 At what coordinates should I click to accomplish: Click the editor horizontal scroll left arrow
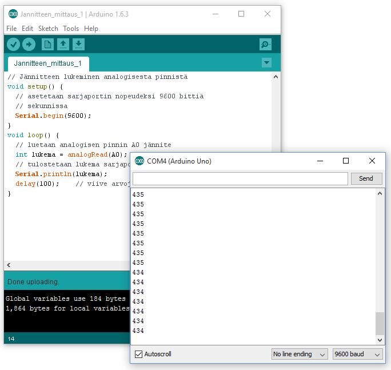click(x=9, y=265)
